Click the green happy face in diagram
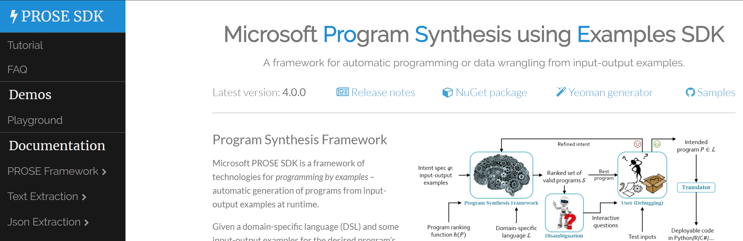Viewport: 743px width, 241px height. pos(657,144)
